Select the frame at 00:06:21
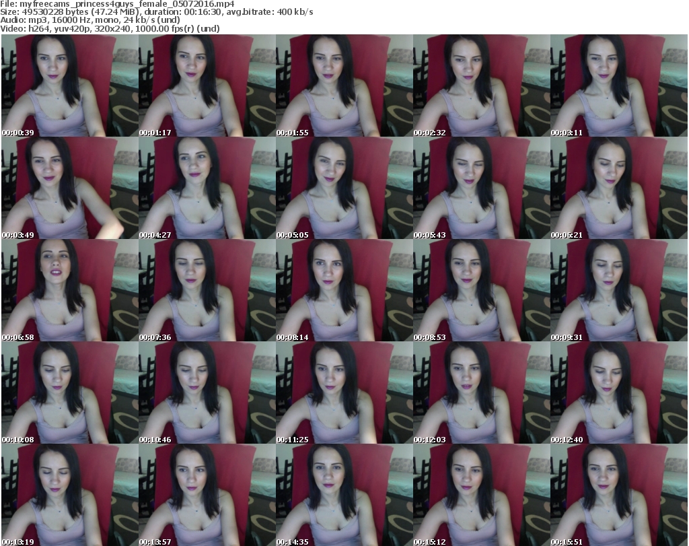 point(619,188)
